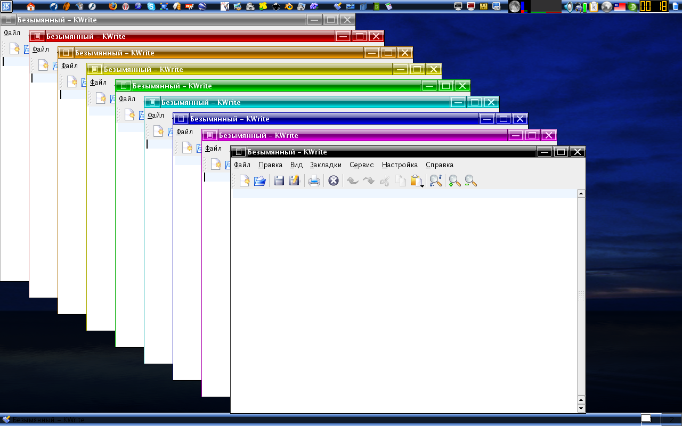Click the Print icon in the KWrite toolbar
This screenshot has width=682, height=426.
coord(314,181)
